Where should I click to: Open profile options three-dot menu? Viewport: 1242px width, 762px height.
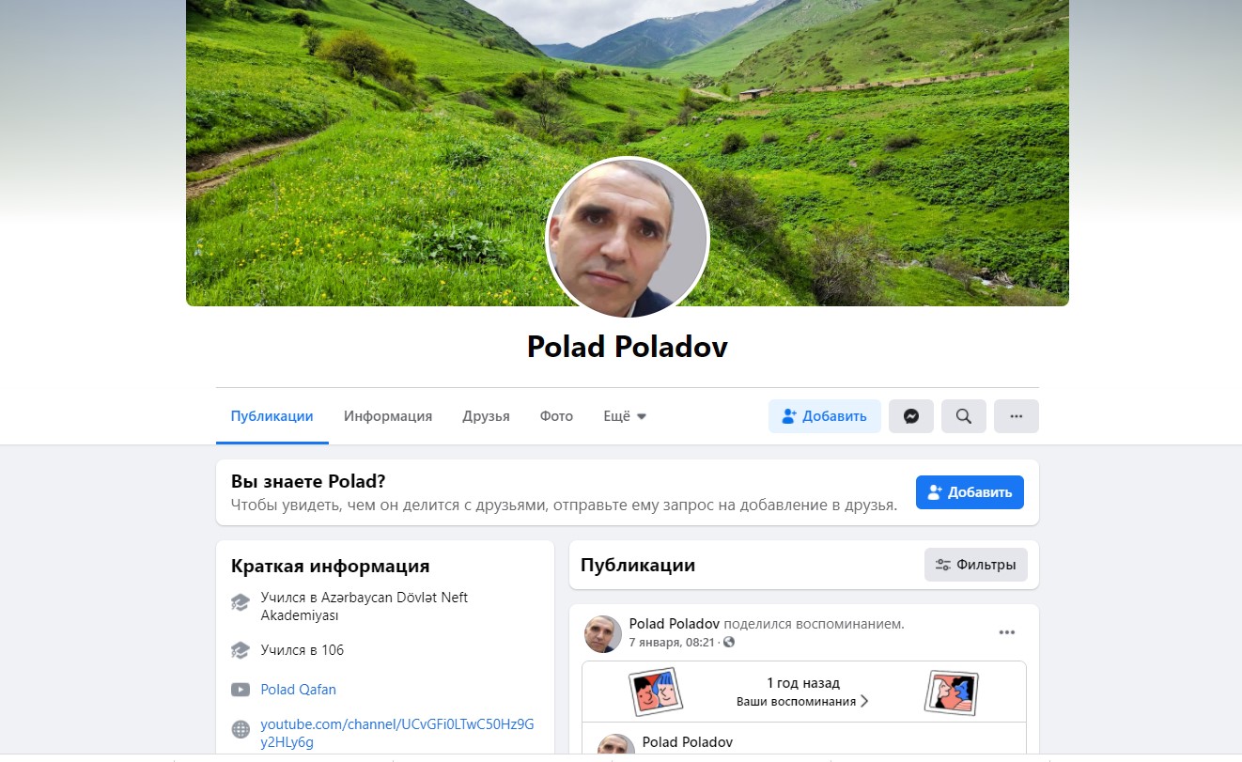[x=1017, y=416]
